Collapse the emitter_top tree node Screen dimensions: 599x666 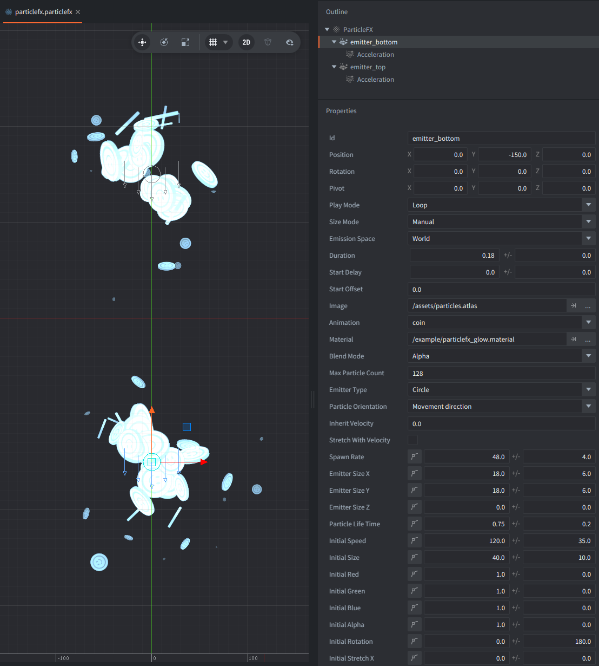click(334, 67)
